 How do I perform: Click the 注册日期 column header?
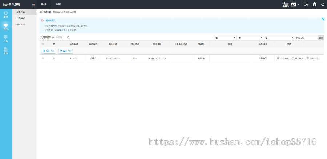click(157, 44)
